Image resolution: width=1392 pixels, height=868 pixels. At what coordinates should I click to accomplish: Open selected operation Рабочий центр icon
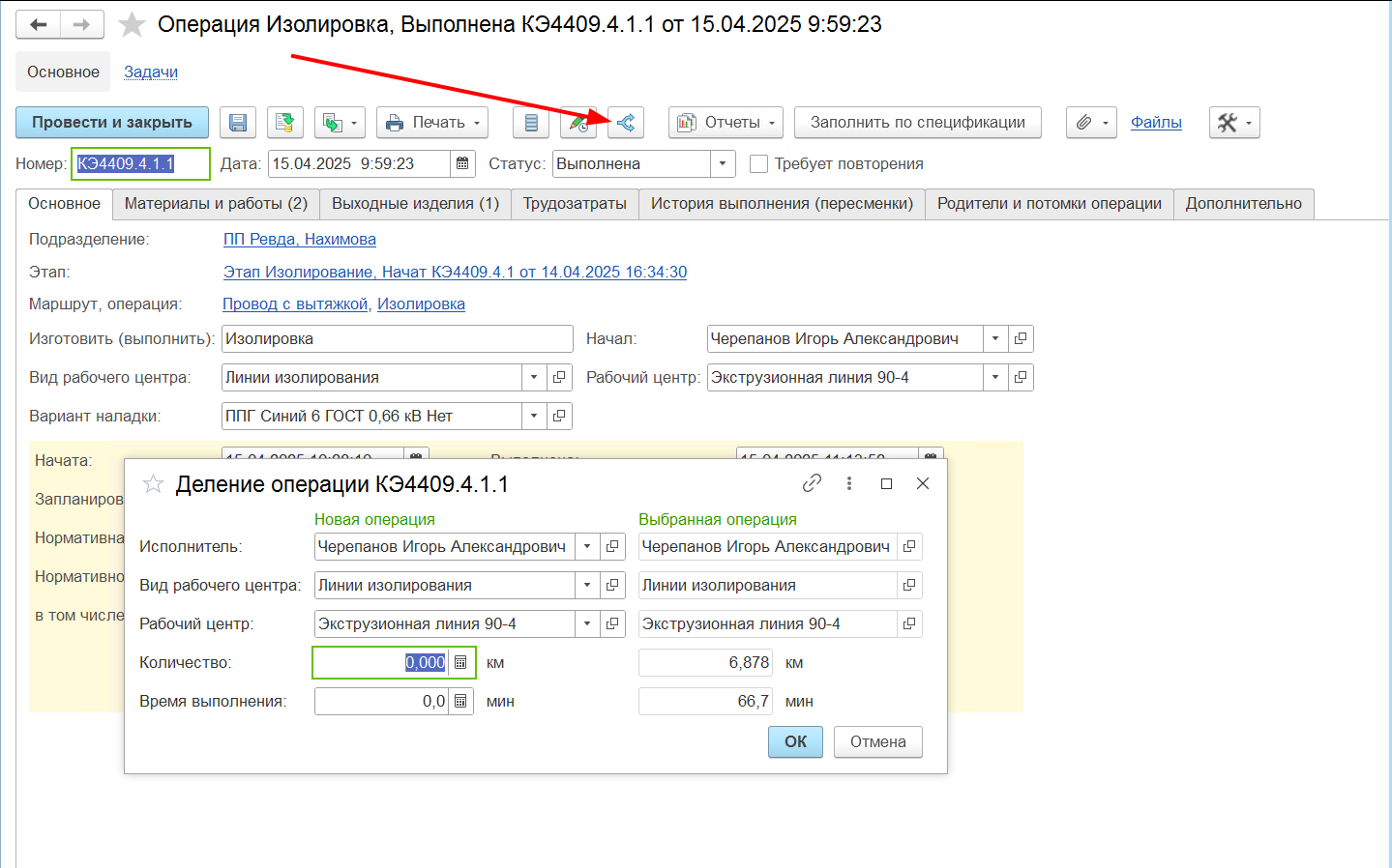(x=909, y=624)
